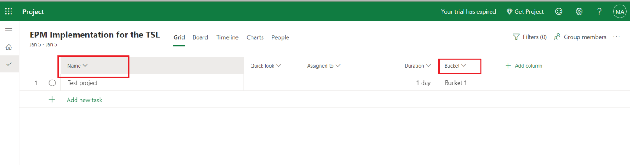The height and width of the screenshot is (165, 630).
Task: Click the Add column button text
Action: coord(529,66)
